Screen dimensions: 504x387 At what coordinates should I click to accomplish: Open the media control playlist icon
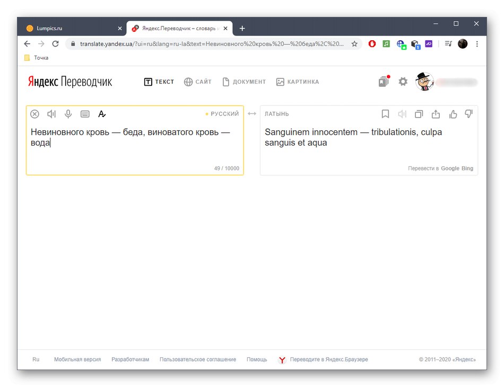point(448,43)
